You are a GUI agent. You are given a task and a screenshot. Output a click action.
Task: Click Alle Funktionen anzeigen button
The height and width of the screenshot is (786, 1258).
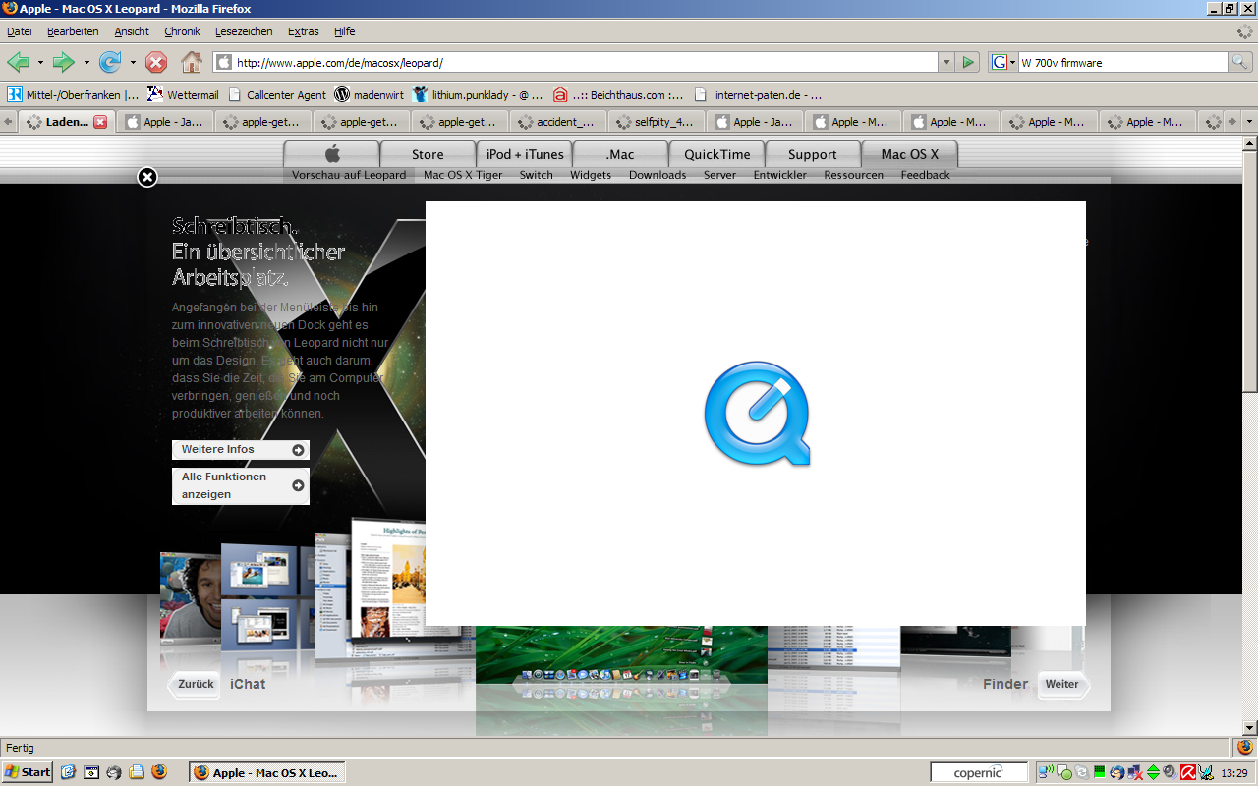pyautogui.click(x=241, y=485)
